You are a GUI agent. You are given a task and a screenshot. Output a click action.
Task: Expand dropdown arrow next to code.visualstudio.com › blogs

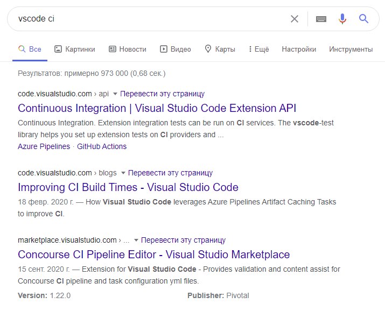click(123, 173)
